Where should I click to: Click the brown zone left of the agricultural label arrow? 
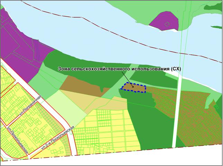coord(81,85)
